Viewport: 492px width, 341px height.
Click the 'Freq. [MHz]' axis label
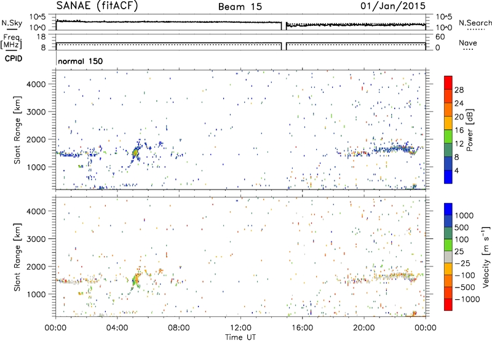click(12, 41)
